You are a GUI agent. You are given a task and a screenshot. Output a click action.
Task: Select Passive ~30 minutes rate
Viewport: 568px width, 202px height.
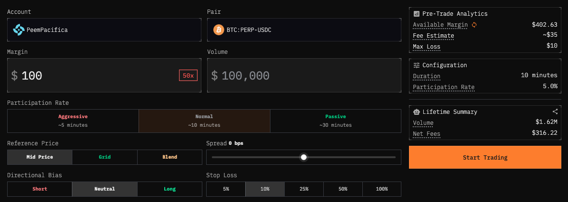tap(336, 121)
